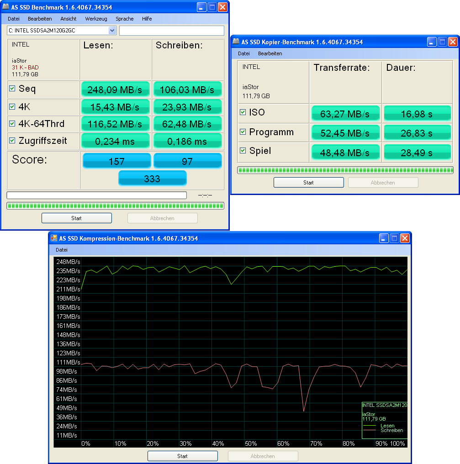
Task: Open the Werkzeug menu
Action: pyautogui.click(x=96, y=19)
